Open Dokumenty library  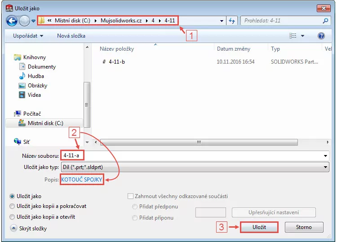(x=42, y=67)
